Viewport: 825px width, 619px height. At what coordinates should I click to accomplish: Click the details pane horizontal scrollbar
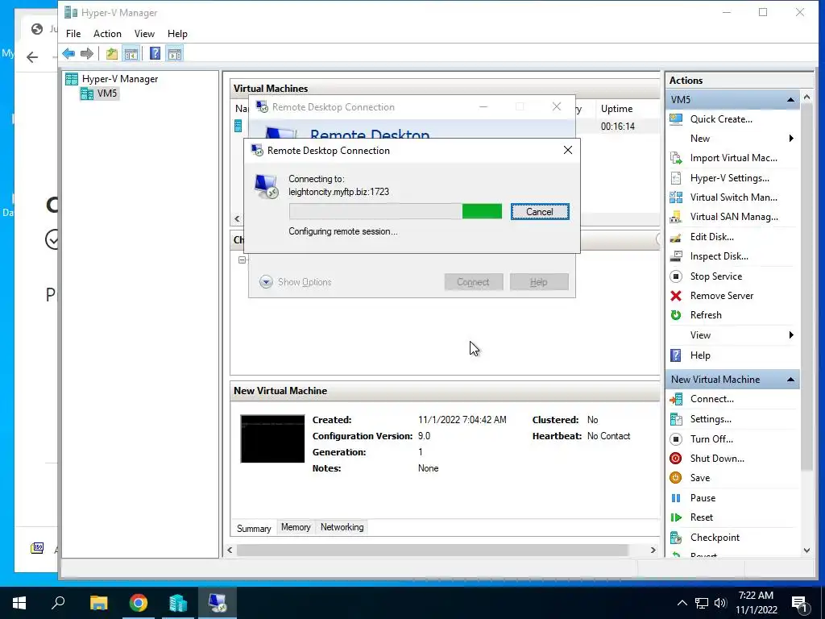[432, 550]
